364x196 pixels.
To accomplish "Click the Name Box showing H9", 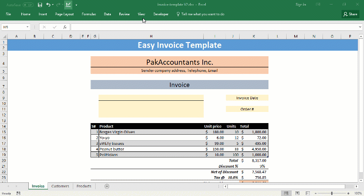I will (x=14, y=27).
